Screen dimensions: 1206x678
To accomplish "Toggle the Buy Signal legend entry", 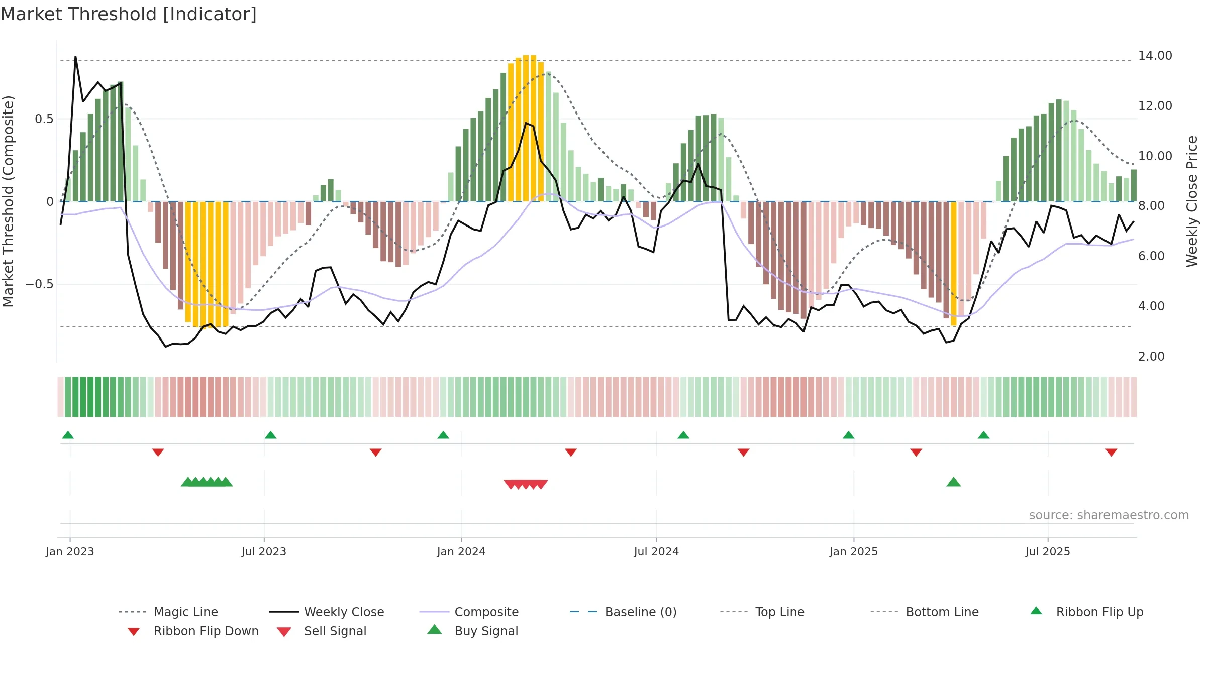I will [472, 631].
